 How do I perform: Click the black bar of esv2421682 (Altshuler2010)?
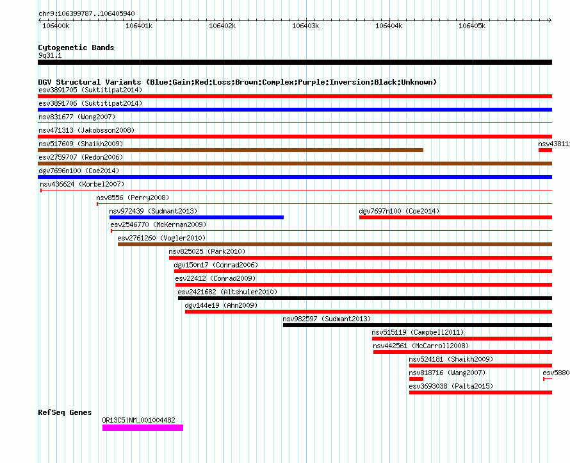365,298
